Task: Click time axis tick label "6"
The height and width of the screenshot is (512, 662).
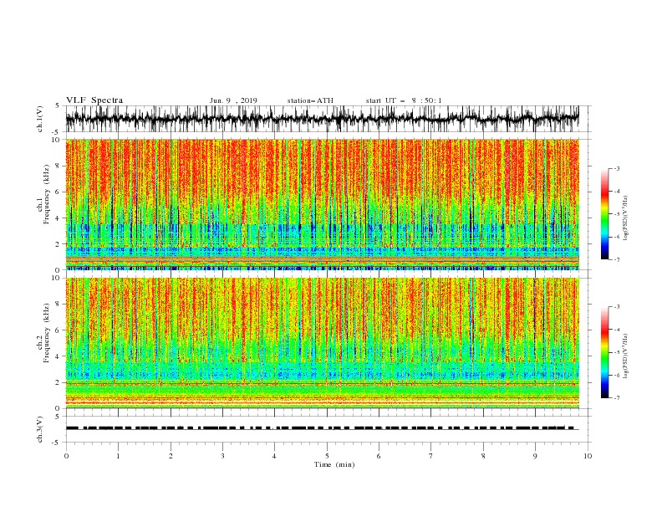Action: point(379,456)
